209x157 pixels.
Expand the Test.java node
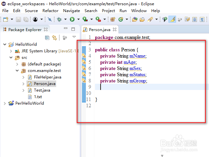tap(24, 90)
